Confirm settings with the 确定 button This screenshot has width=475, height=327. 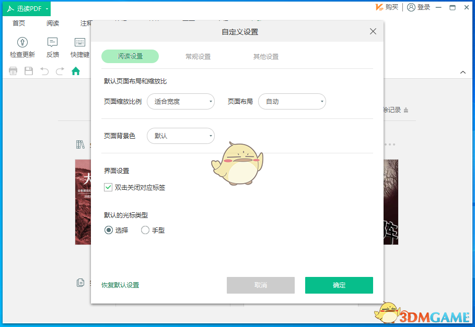coord(339,285)
